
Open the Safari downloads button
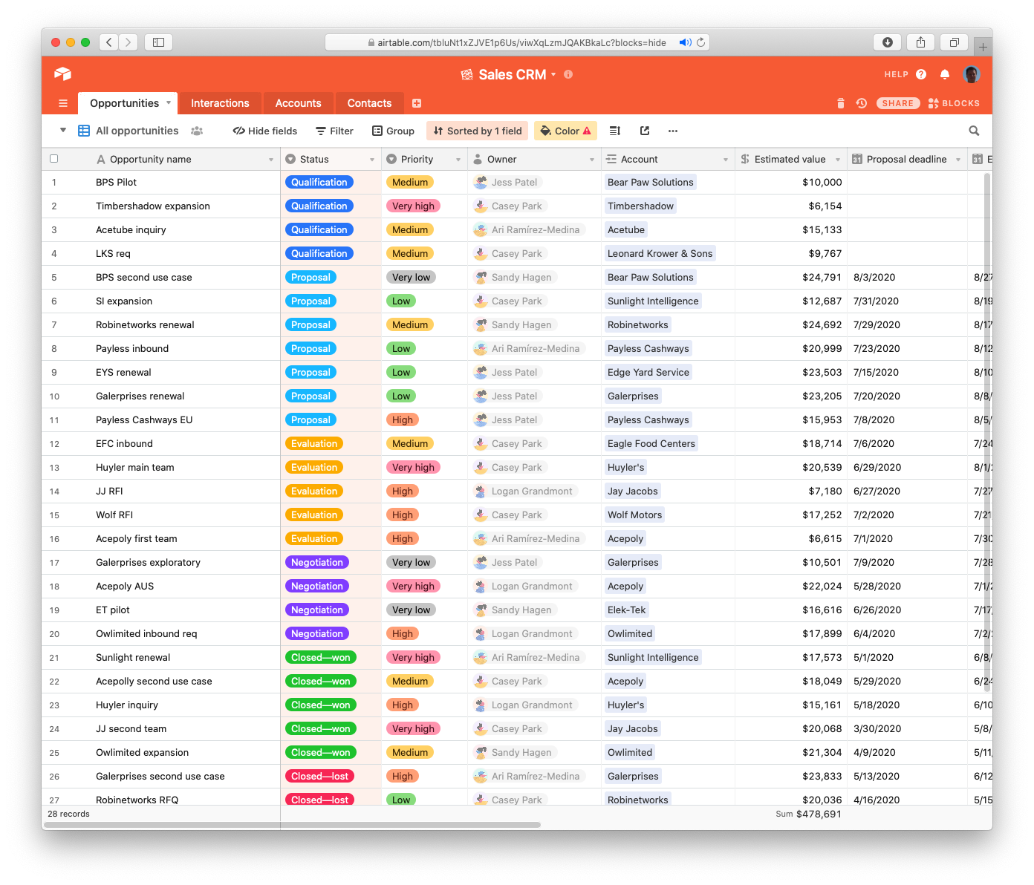887,42
